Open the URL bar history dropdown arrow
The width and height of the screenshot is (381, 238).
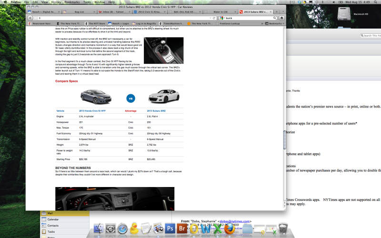point(211,18)
